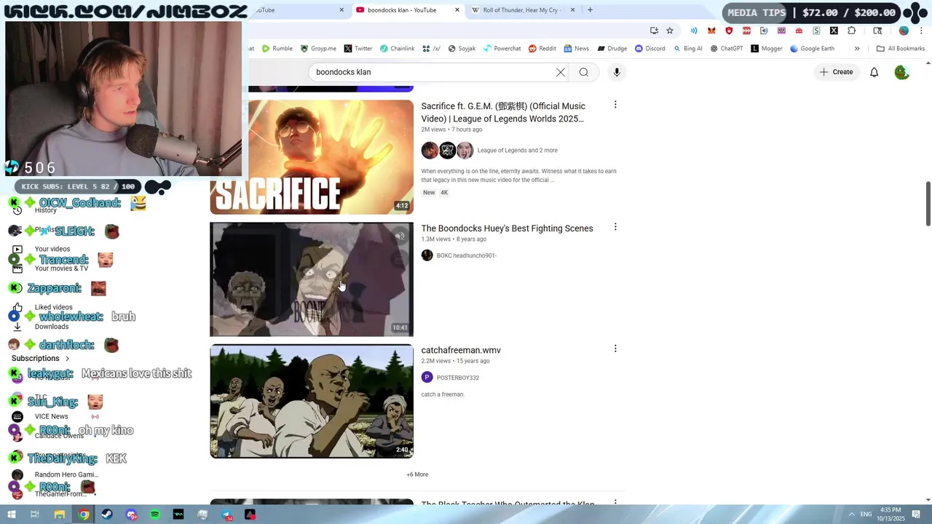932x524 pixels.
Task: Start voice search with the microphone icon
Action: pos(617,72)
